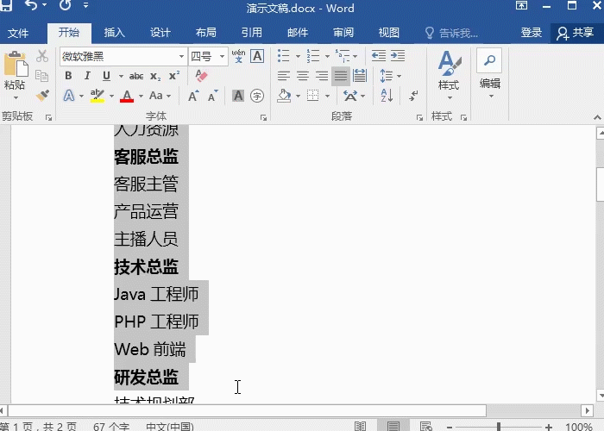Open numbering style dropdown arrow
This screenshot has width=604, height=431.
point(327,56)
